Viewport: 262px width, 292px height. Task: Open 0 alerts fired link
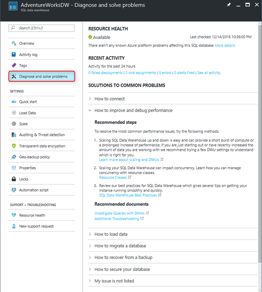coord(184,73)
